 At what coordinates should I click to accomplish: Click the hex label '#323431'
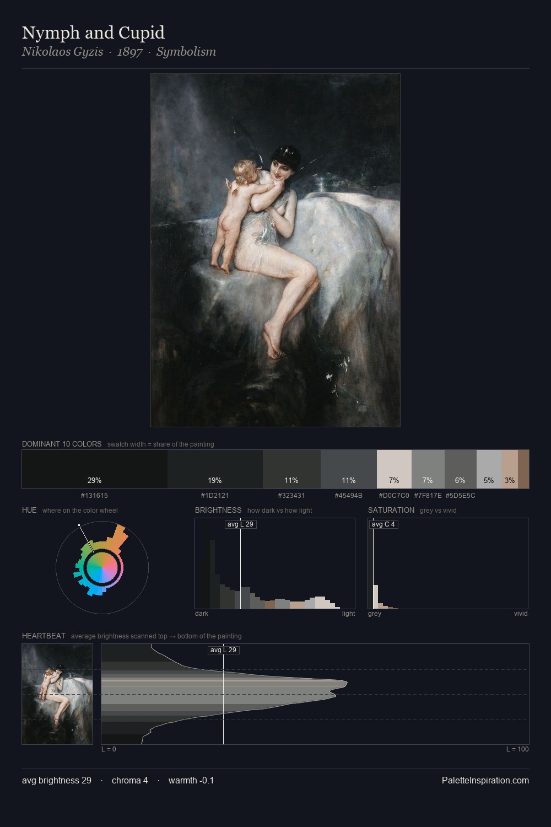tap(291, 496)
